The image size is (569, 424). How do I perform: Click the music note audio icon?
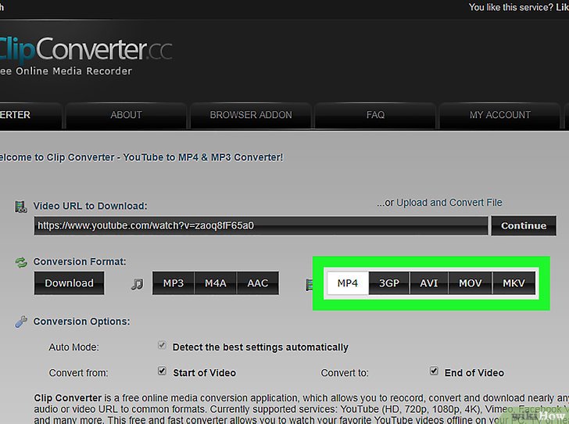137,284
